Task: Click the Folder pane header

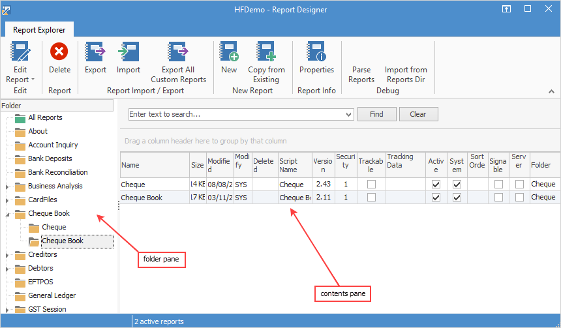Action: 57,106
